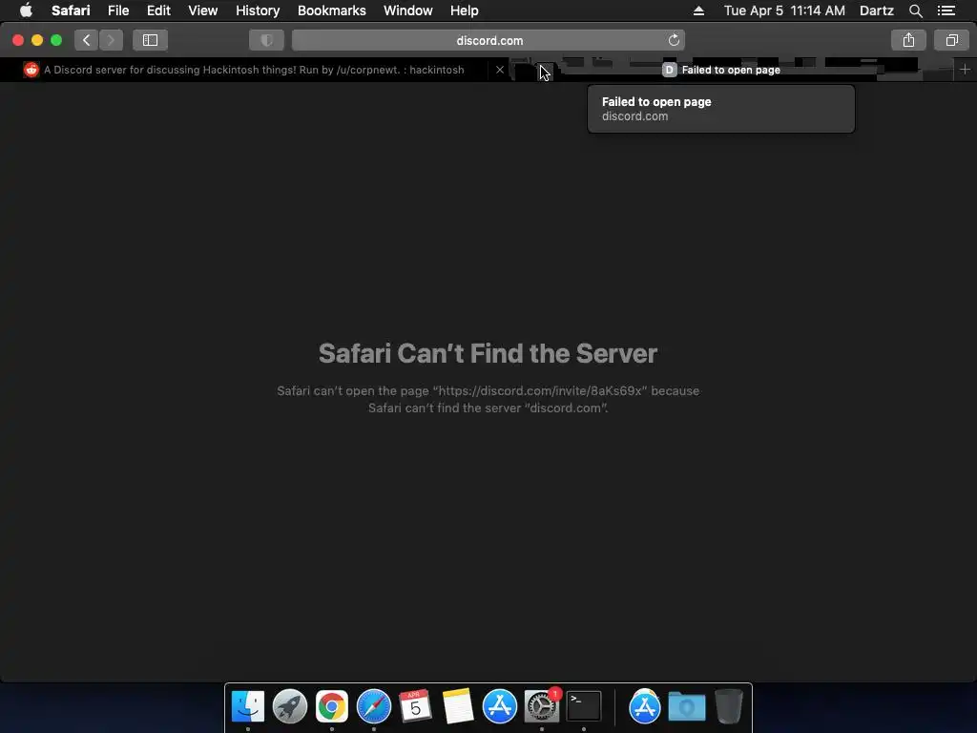Open System Preferences with the update badge
This screenshot has height=733, width=977.
click(x=542, y=705)
